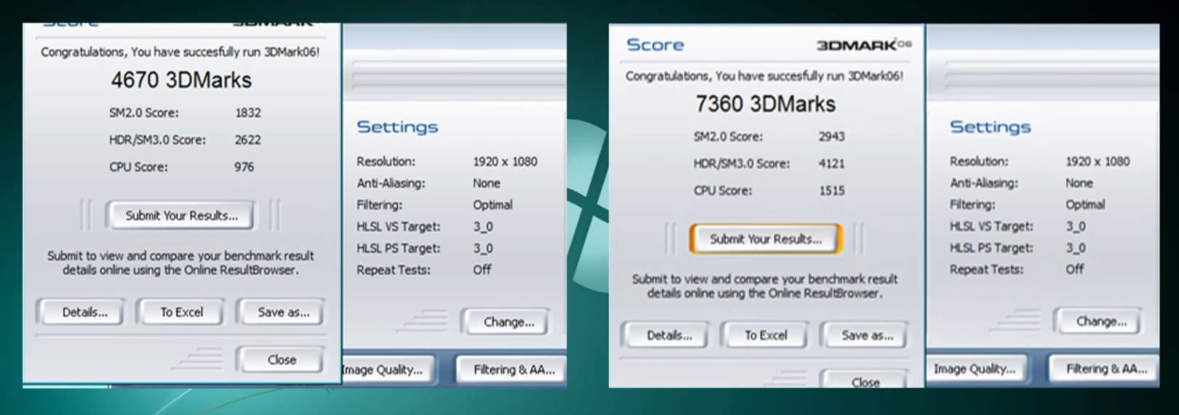Click the Score heading in right window

click(x=655, y=45)
